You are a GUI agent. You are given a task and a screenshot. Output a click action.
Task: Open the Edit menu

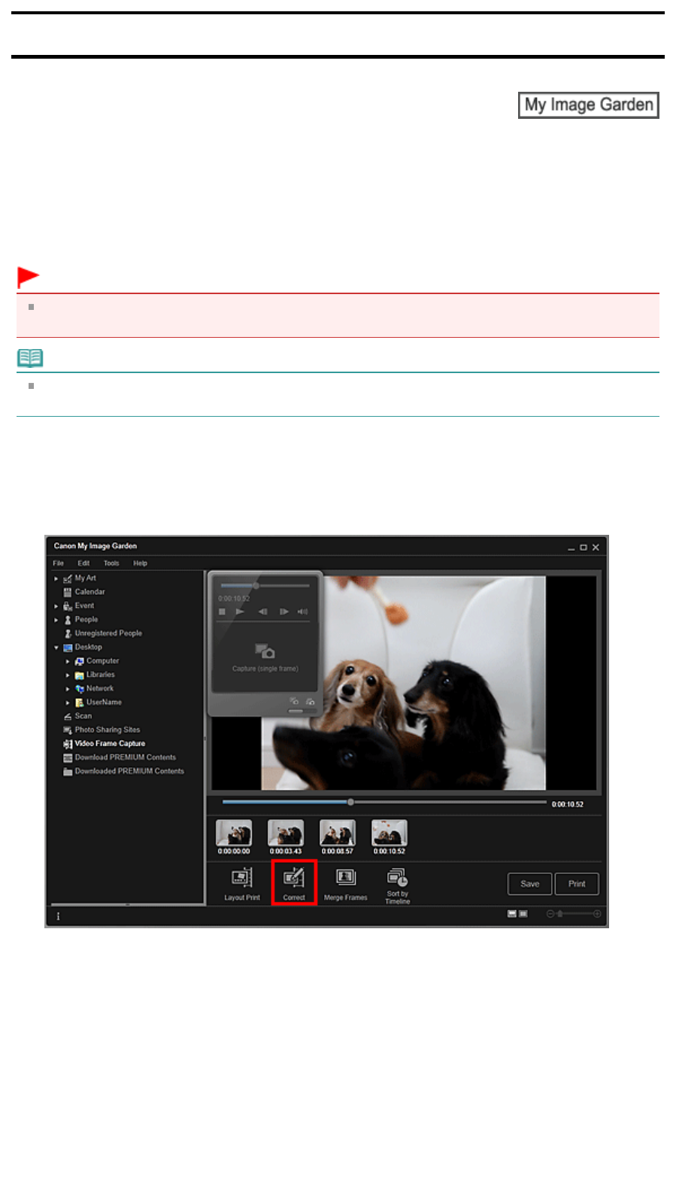point(83,563)
